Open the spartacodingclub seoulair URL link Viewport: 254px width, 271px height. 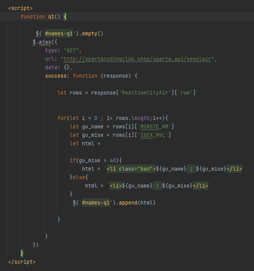click(x=137, y=59)
